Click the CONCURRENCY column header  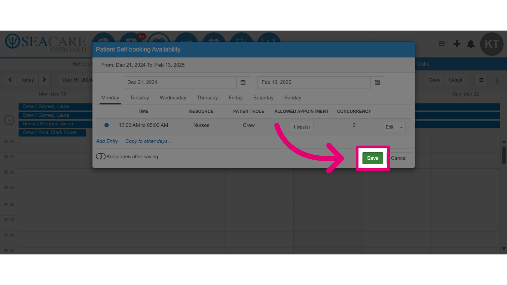click(x=354, y=111)
